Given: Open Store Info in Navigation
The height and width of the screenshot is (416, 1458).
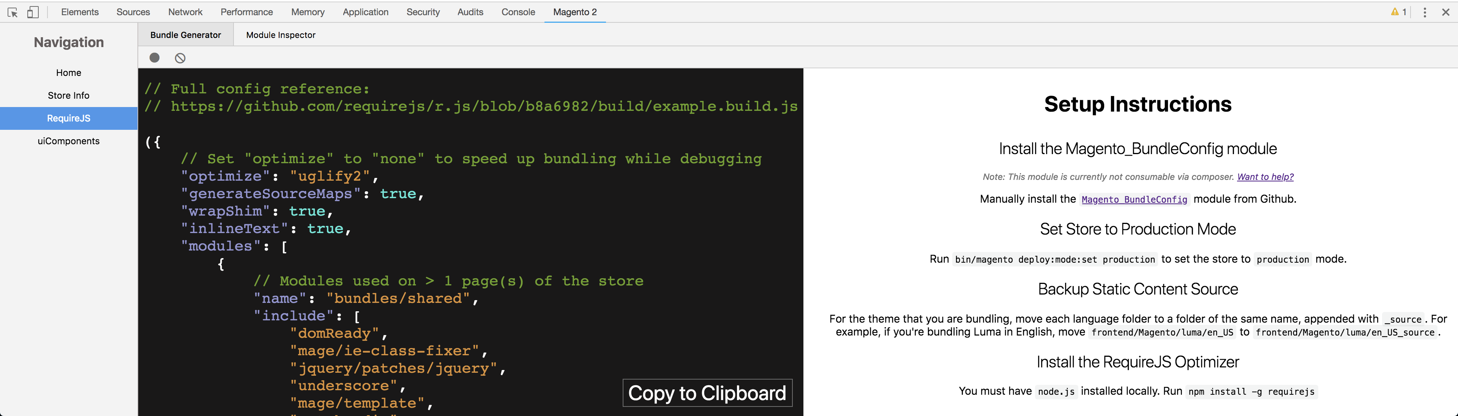Looking at the screenshot, I should (68, 95).
